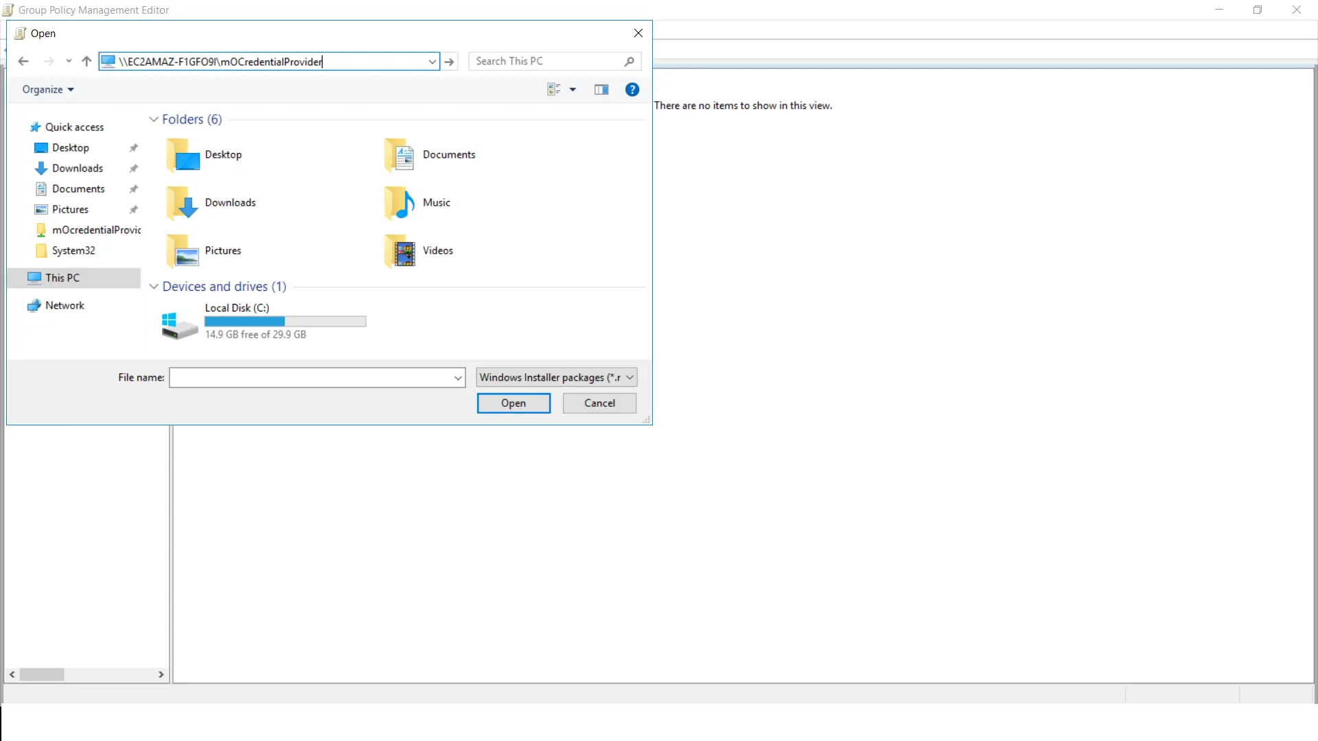Select Downloads in Quick access list

pyautogui.click(x=77, y=169)
